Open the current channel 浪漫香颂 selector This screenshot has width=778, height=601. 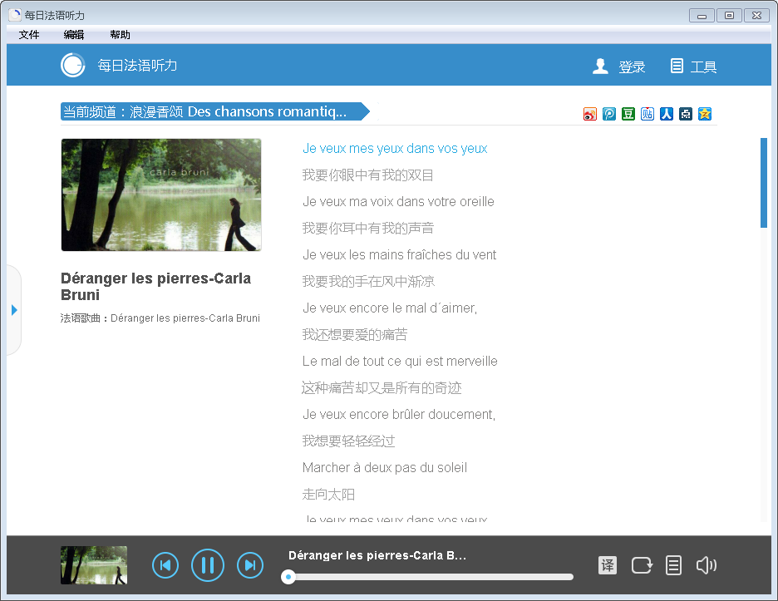215,111
